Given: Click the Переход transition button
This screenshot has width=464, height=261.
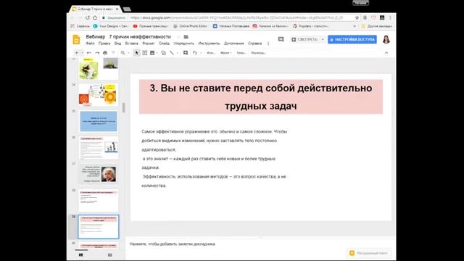Looking at the screenshot, I should [x=258, y=53].
